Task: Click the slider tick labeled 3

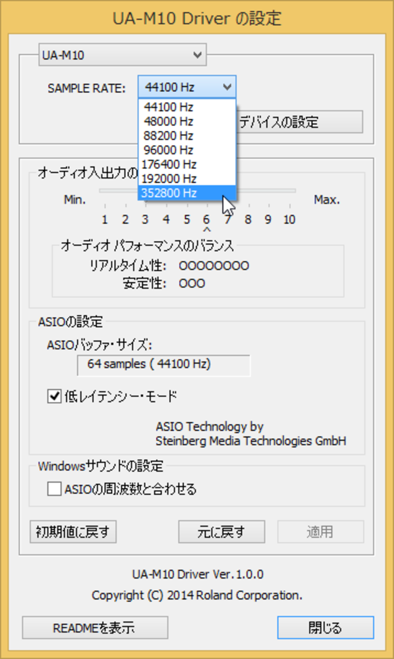Action: 145,220
